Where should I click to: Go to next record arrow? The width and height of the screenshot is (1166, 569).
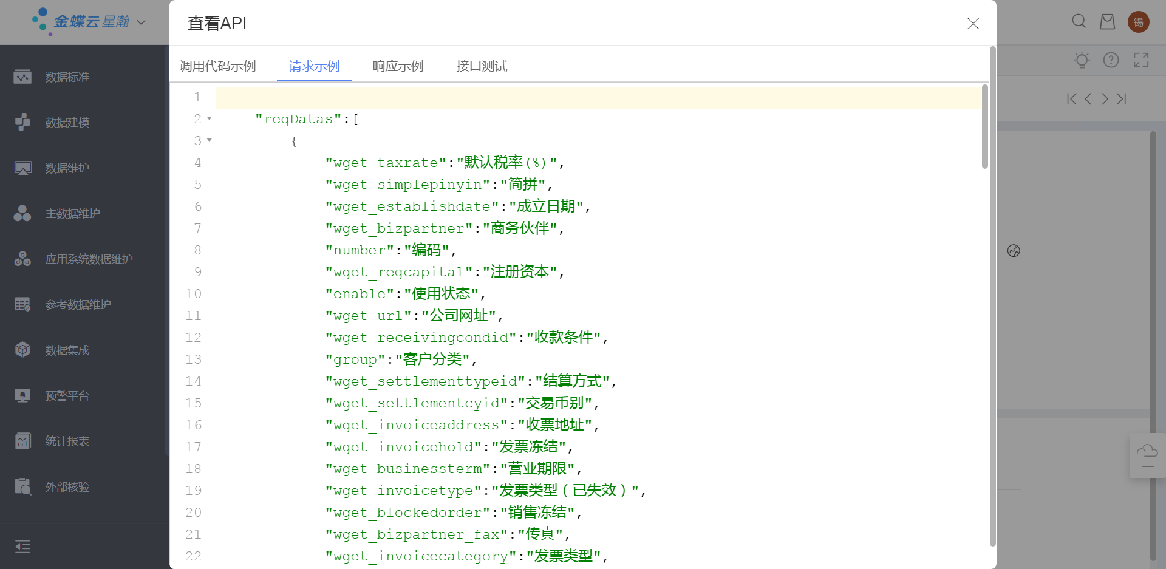coord(1105,99)
